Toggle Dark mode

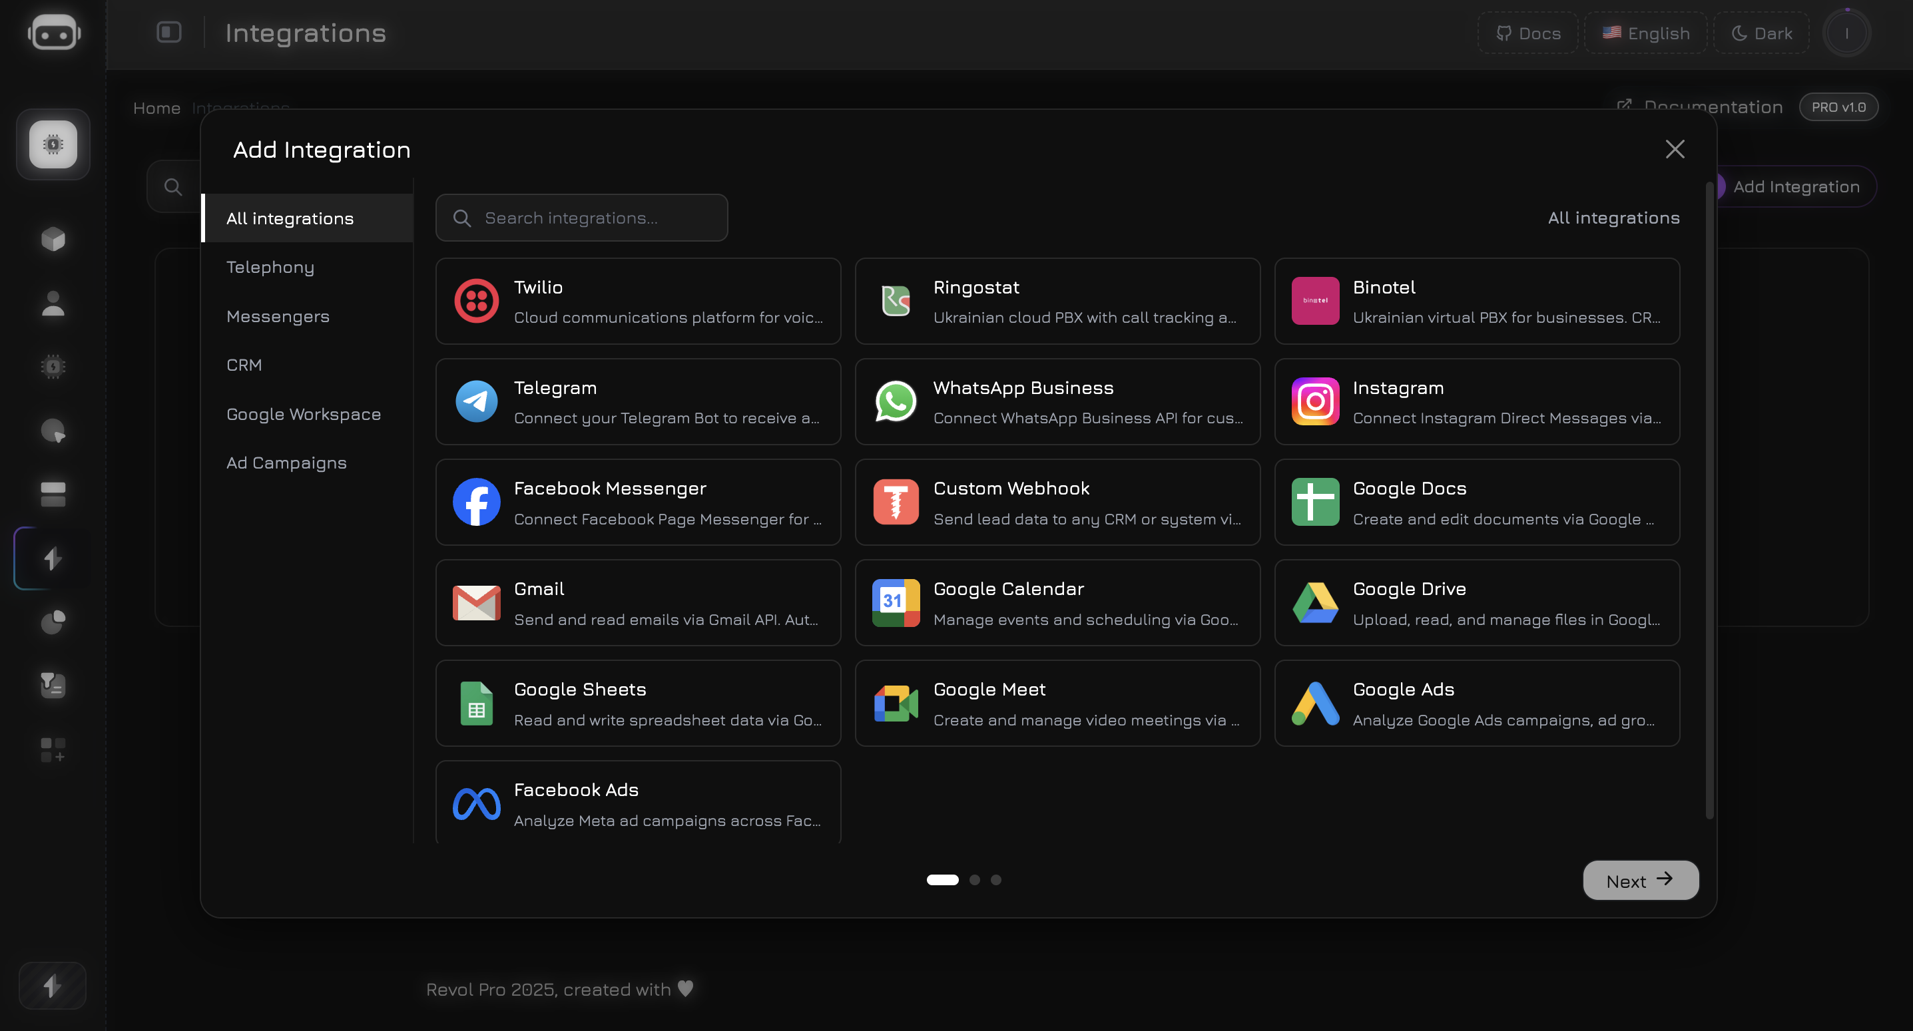[1761, 33]
